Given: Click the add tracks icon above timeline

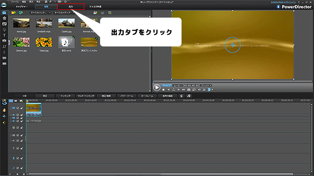Looking at the screenshot, I should click(x=21, y=101).
